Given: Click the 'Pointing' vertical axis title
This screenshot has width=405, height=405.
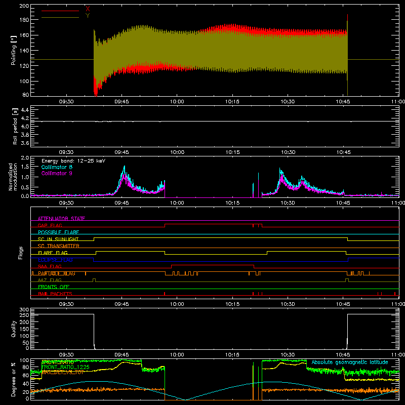Looking at the screenshot, I should coord(14,50).
